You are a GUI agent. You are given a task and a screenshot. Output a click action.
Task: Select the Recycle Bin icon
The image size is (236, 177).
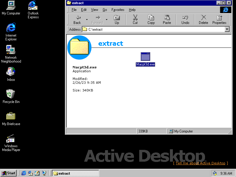[11, 96]
